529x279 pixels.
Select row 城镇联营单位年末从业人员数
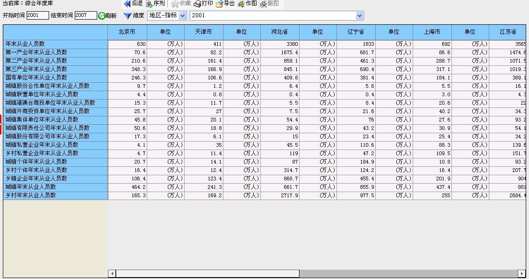coord(55,95)
